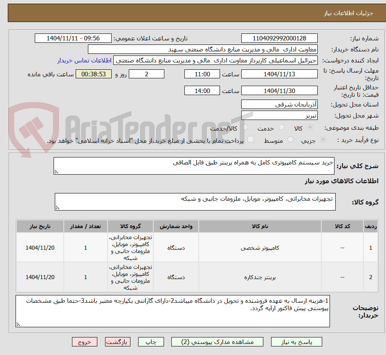Click the پاسخ به نیاز button

[x=296, y=342]
